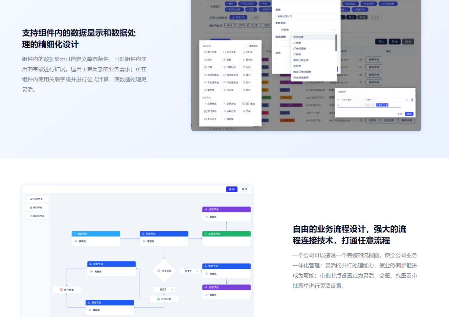Choose the 地址 field type

(250, 90)
